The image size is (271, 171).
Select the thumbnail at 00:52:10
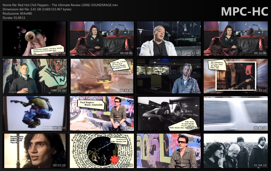[x=35, y=151]
